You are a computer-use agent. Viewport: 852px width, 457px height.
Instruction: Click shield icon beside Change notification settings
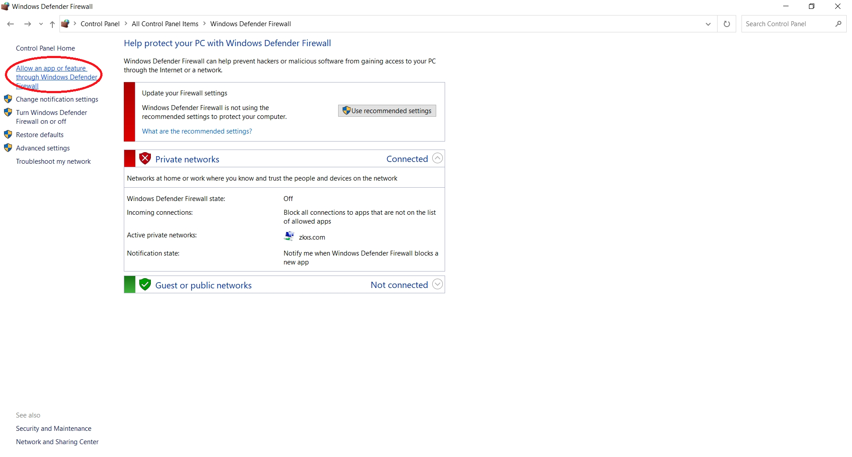point(8,99)
